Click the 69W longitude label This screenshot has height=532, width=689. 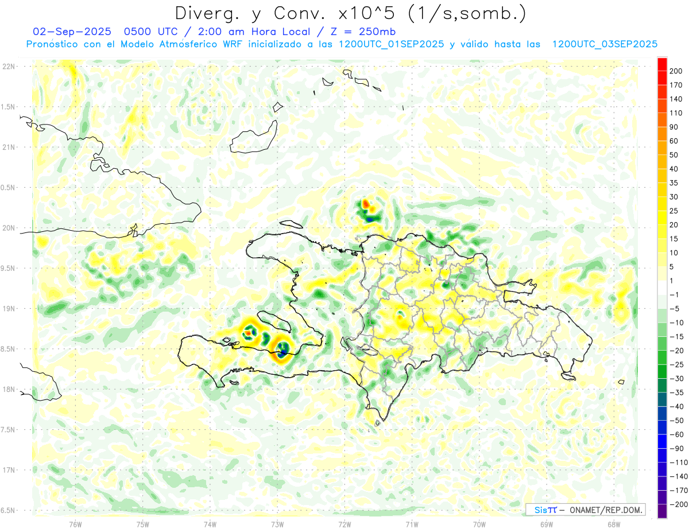click(x=547, y=525)
